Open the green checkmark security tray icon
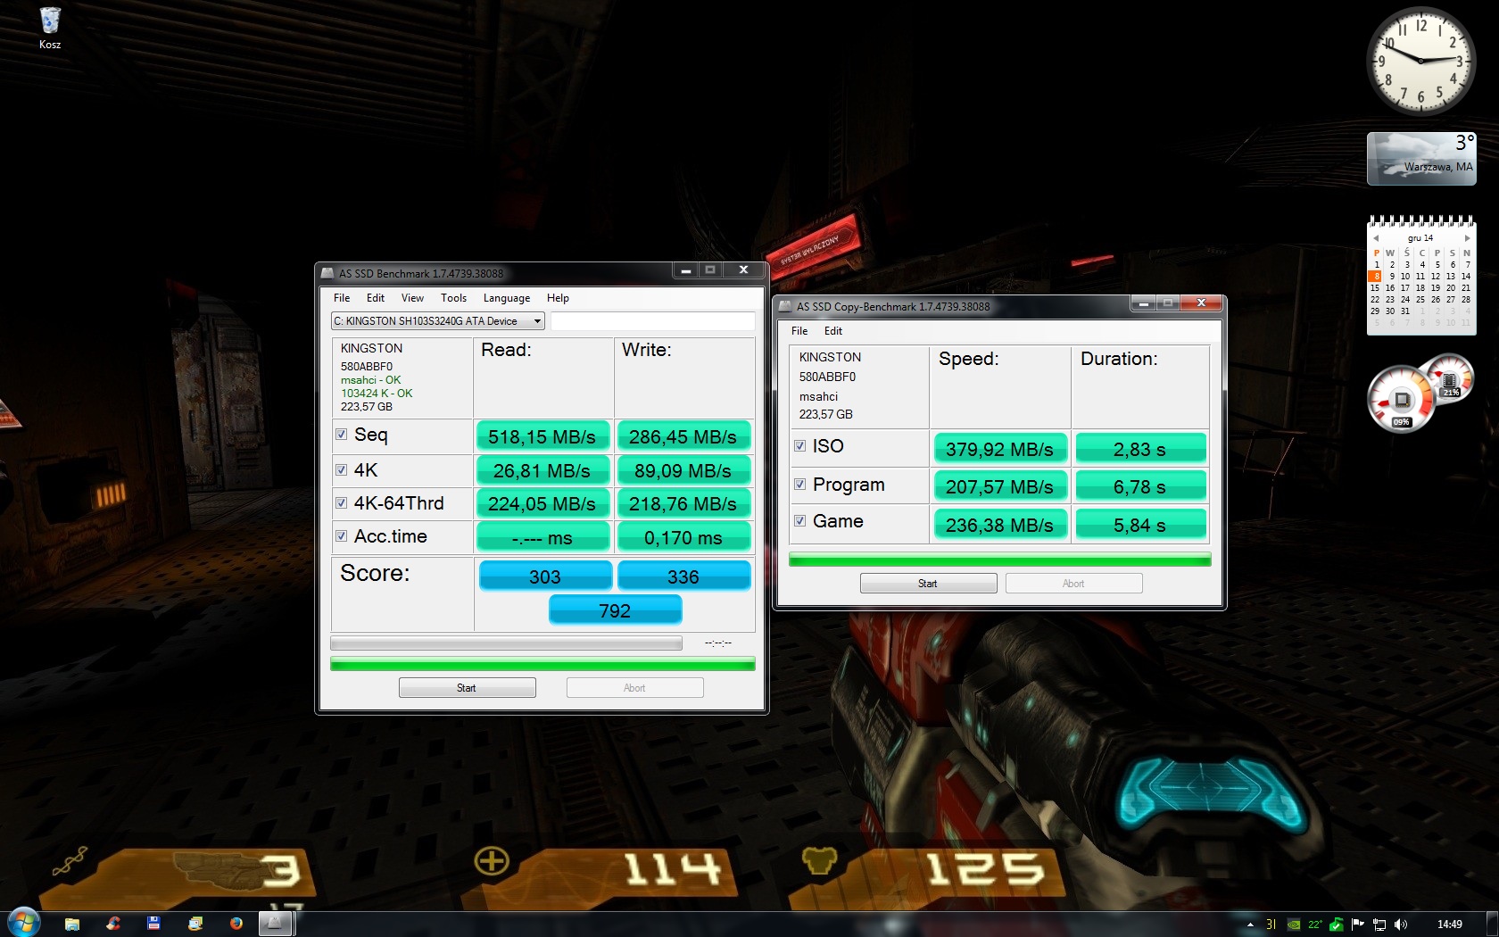 (1336, 925)
